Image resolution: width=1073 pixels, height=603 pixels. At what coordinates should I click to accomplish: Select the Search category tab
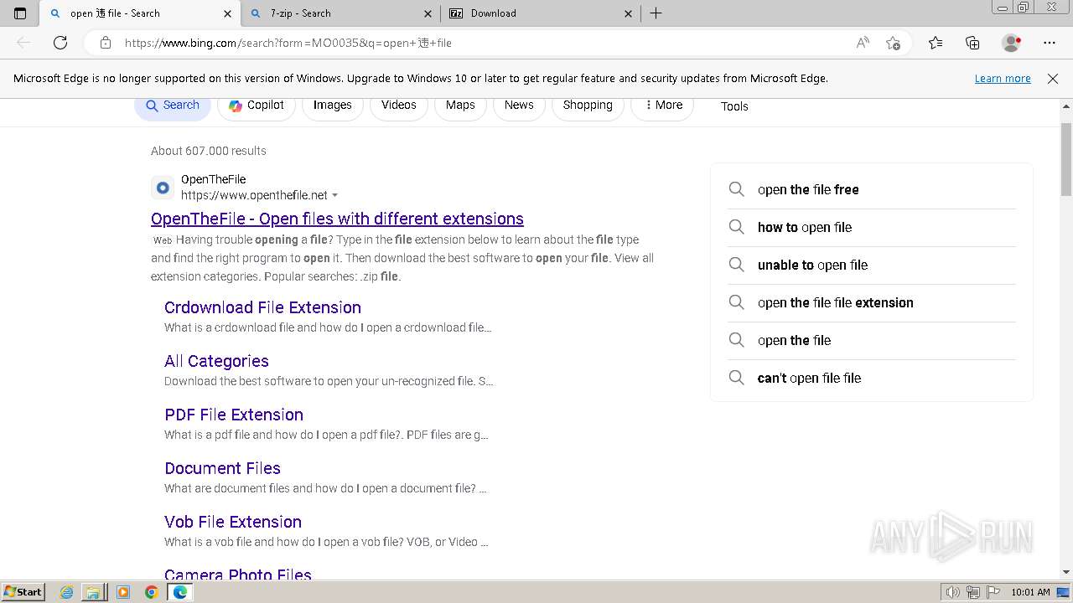tap(173, 106)
